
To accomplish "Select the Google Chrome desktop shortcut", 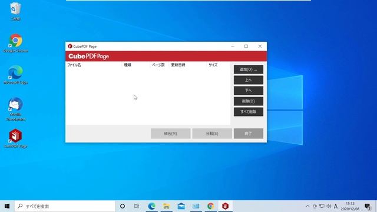I will pos(16,43).
